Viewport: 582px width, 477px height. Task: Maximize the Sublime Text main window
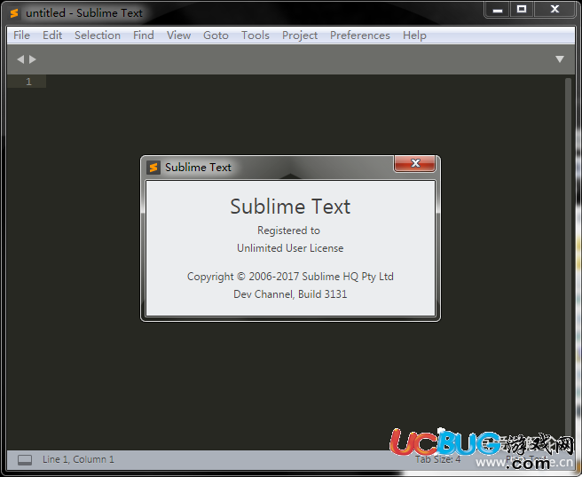(x=522, y=9)
